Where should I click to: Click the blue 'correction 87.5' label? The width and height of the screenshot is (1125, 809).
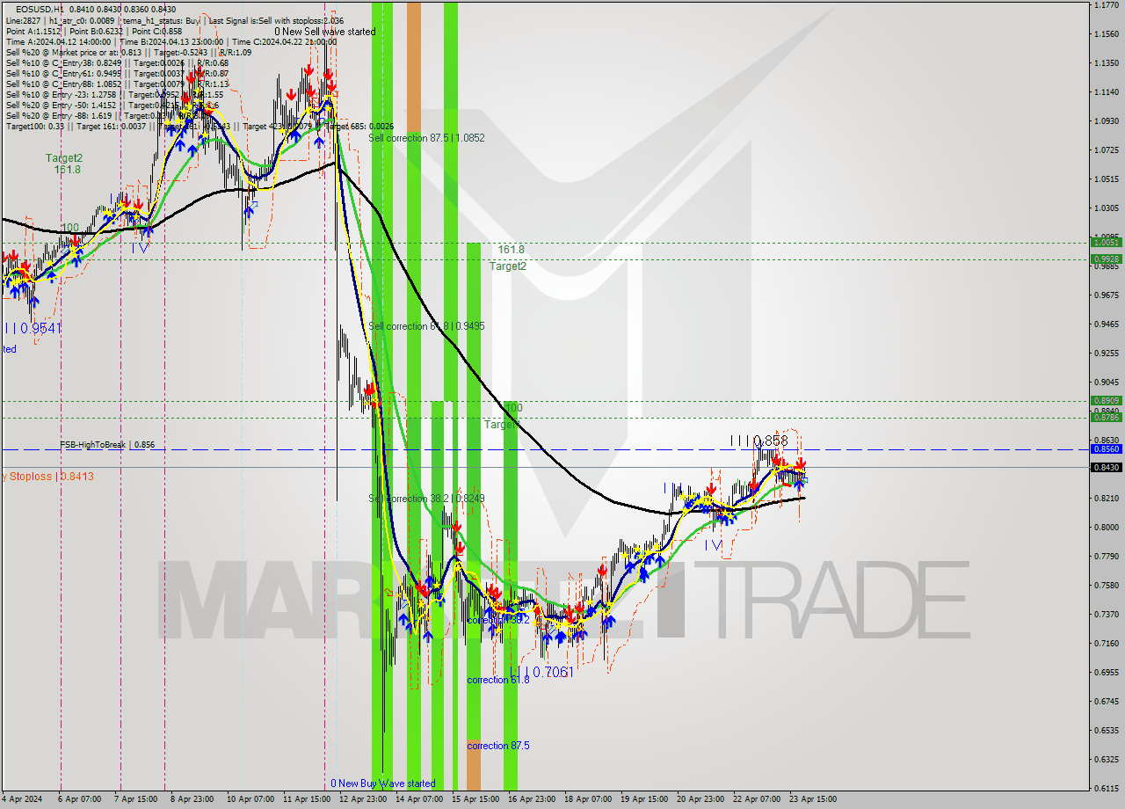pyautogui.click(x=498, y=746)
